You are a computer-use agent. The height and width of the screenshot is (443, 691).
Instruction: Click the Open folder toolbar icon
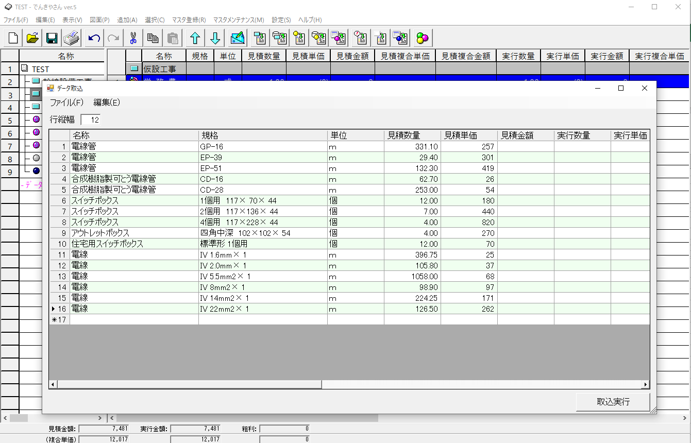pos(32,38)
